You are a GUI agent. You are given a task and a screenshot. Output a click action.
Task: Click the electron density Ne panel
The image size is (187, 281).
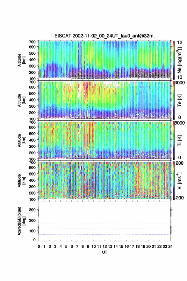(104, 60)
